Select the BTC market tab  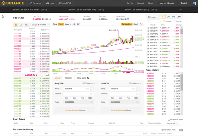163,17
